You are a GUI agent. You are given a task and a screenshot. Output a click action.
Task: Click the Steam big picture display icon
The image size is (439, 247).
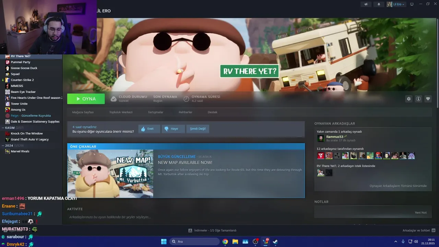pyautogui.click(x=412, y=4)
